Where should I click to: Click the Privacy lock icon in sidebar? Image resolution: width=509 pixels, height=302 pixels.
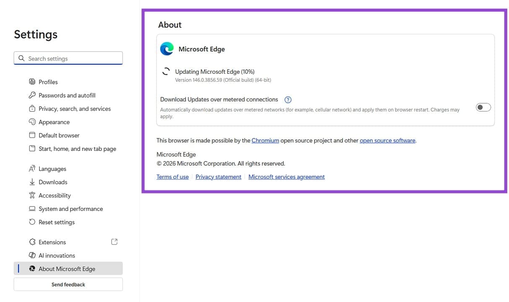pos(32,109)
